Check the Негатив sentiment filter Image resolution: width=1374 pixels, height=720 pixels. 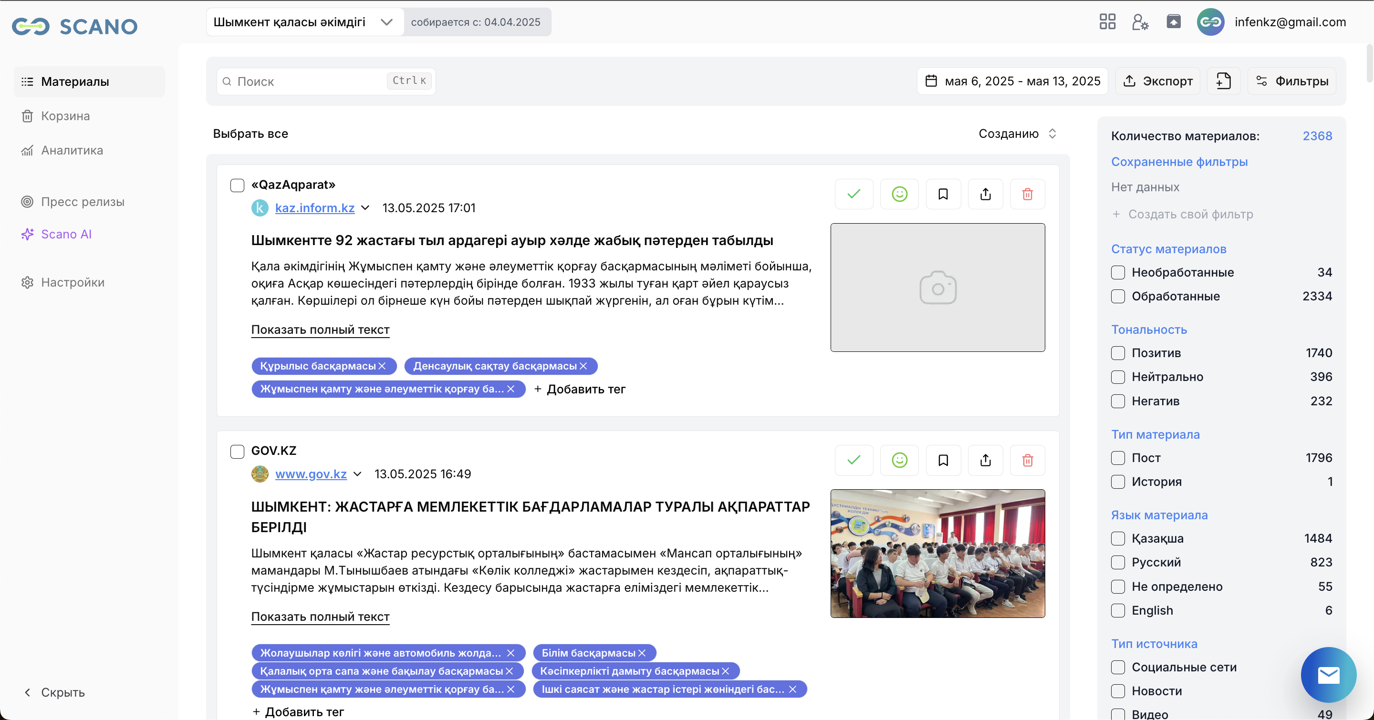coord(1118,401)
